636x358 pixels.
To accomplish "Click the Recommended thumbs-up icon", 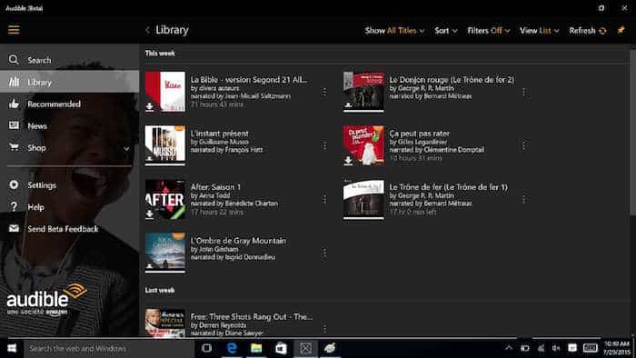I will 14,104.
